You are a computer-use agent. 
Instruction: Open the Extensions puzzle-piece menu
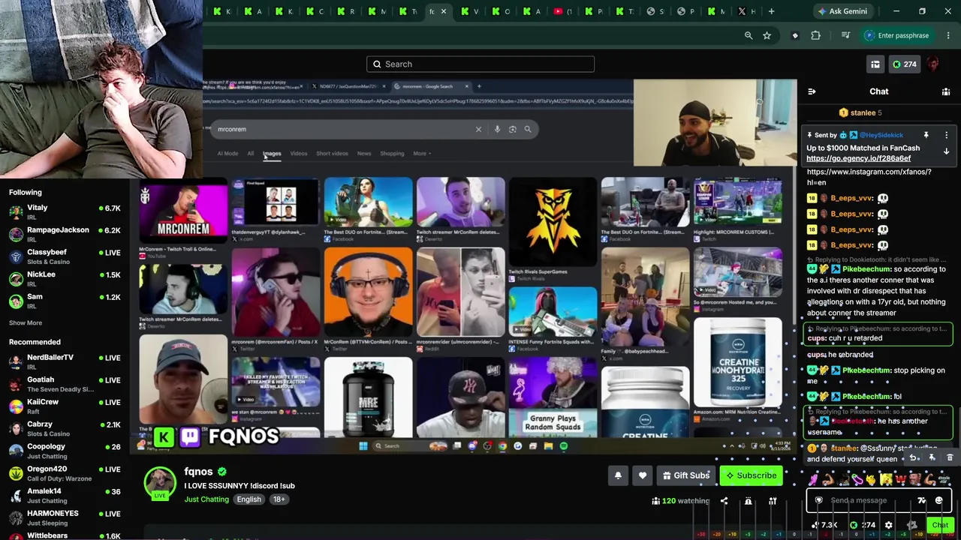(816, 35)
